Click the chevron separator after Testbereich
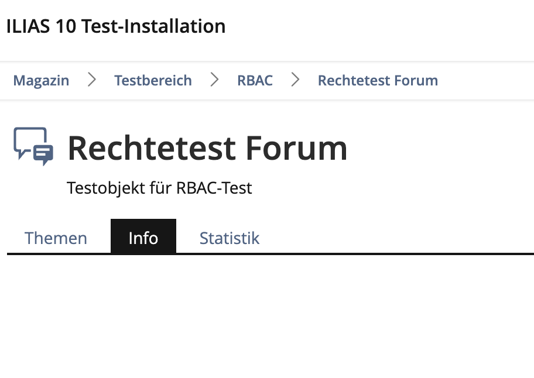 (x=214, y=80)
